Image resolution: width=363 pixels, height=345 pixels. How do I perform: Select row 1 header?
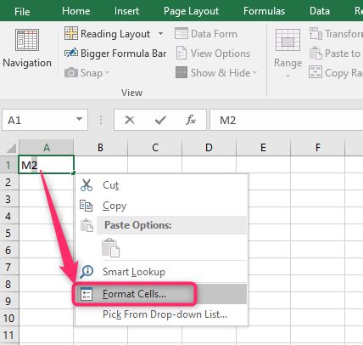9,165
